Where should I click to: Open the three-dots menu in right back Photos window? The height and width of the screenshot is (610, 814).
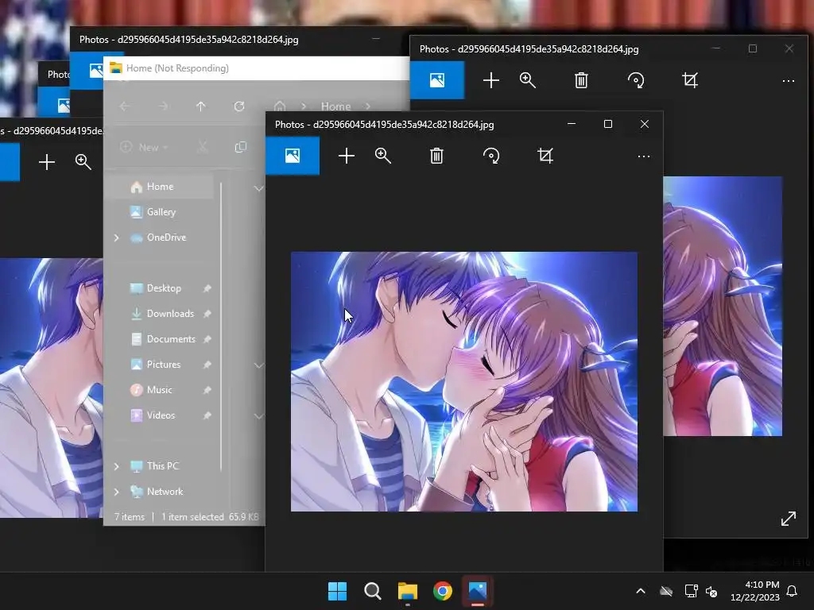[789, 81]
